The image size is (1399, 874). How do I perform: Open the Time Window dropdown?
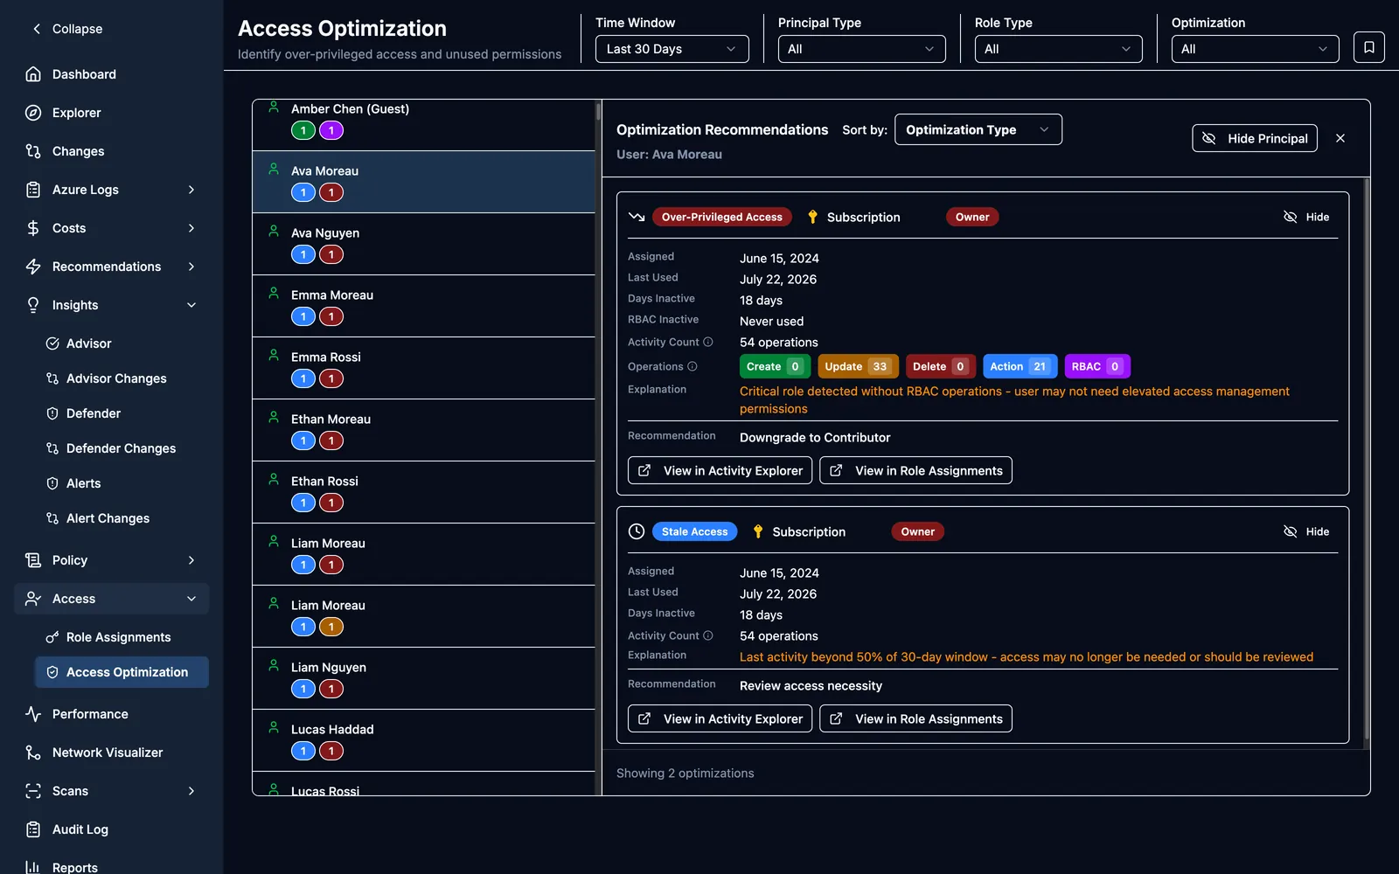tap(672, 49)
